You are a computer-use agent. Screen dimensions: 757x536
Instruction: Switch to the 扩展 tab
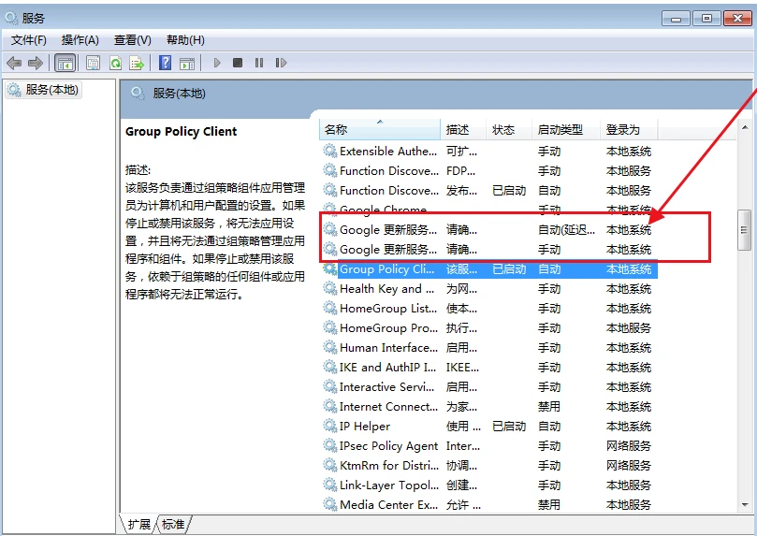139,524
